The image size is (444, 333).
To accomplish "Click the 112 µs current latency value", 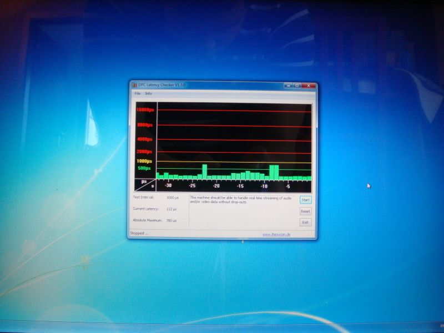I will (171, 209).
